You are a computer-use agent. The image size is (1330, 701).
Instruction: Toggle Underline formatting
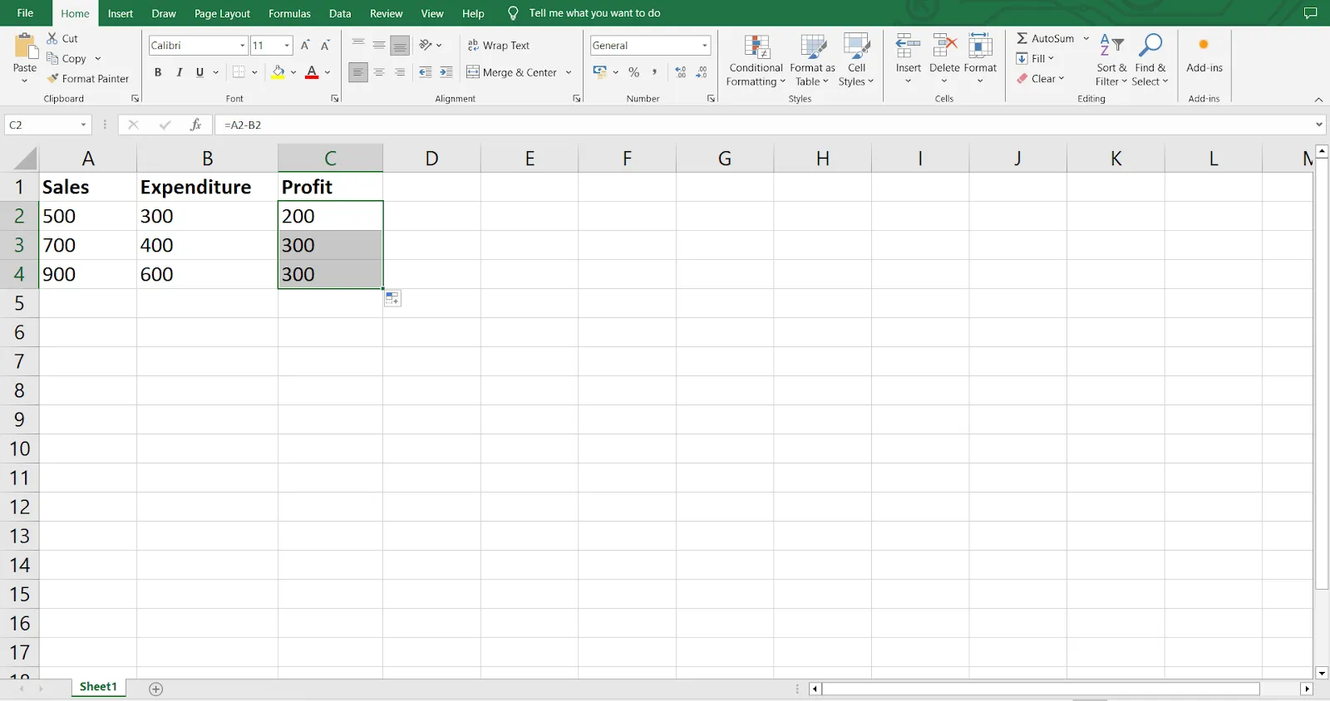(x=199, y=72)
